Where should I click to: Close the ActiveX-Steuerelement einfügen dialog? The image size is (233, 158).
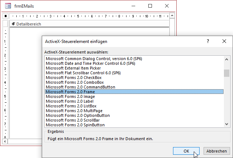pos(224,42)
